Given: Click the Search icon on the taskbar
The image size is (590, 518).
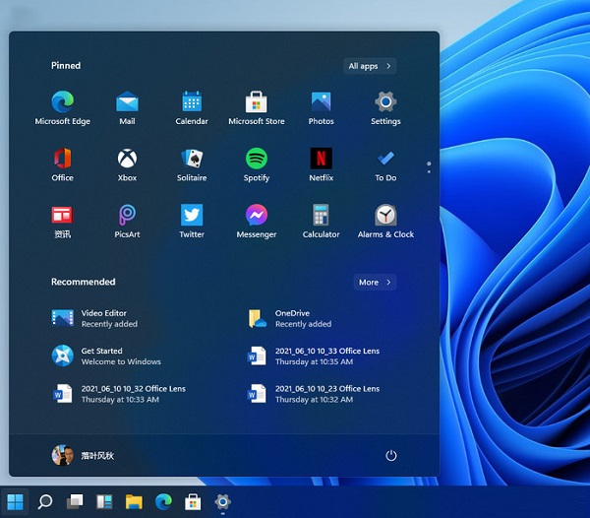Looking at the screenshot, I should [x=44, y=502].
